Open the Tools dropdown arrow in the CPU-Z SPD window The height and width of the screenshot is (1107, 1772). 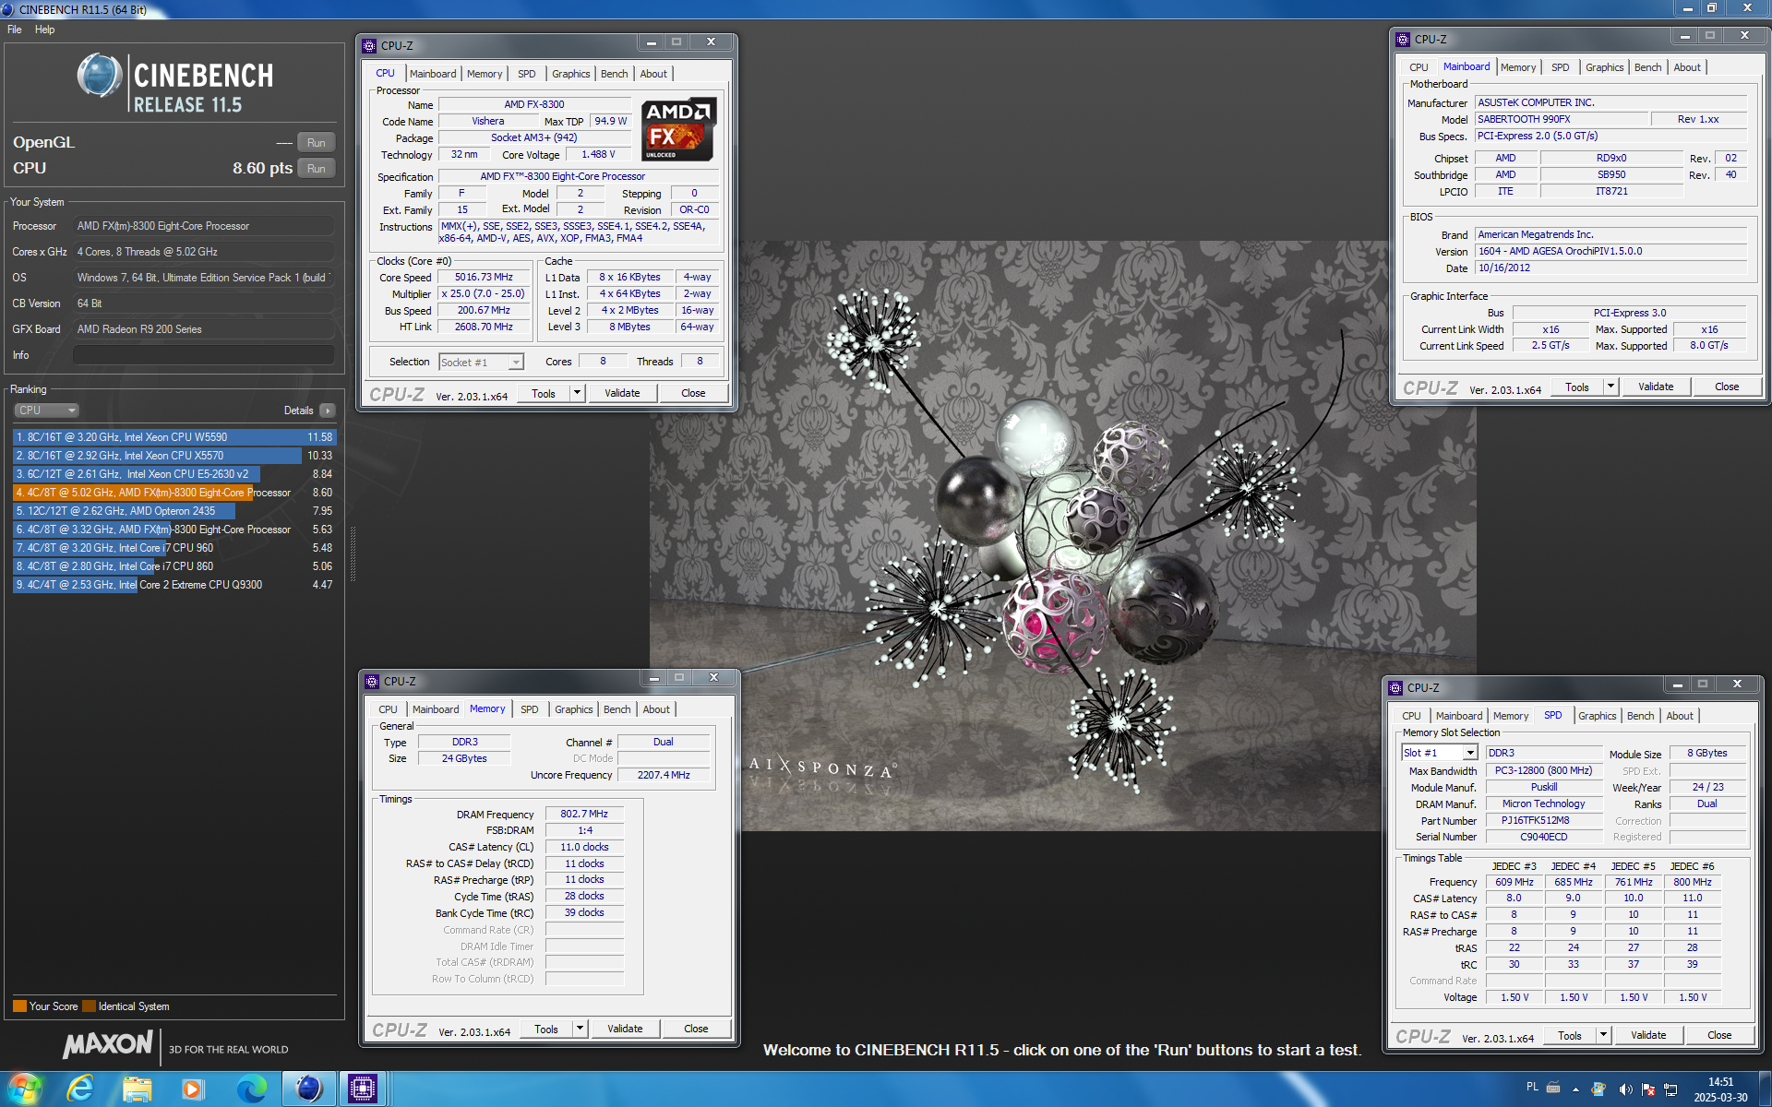tap(1604, 1035)
